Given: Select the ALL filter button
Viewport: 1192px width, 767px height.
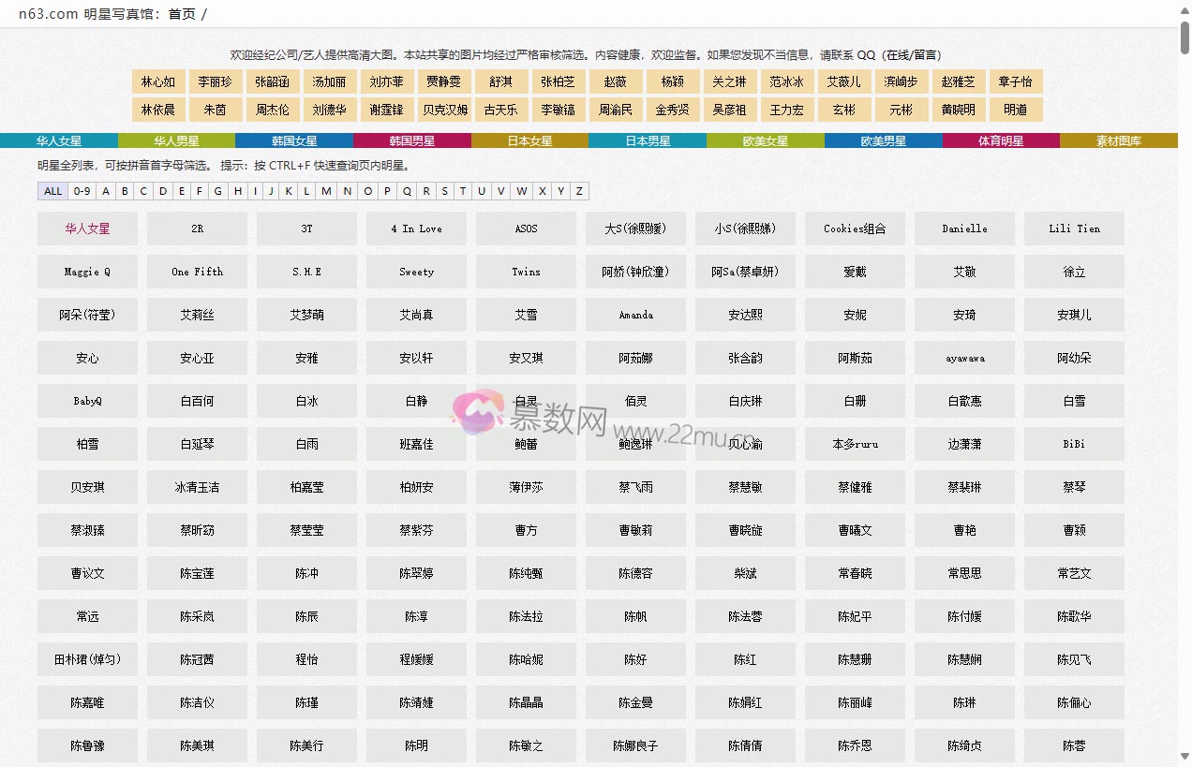Looking at the screenshot, I should (x=52, y=191).
